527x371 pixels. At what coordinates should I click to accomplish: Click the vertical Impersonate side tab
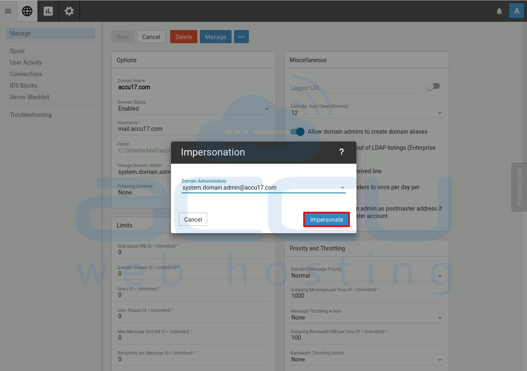pyautogui.click(x=519, y=187)
